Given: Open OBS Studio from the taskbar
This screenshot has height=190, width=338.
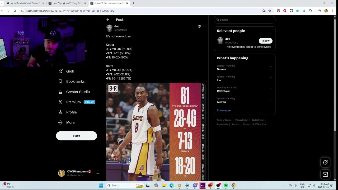Looking at the screenshot, I should (218, 186).
